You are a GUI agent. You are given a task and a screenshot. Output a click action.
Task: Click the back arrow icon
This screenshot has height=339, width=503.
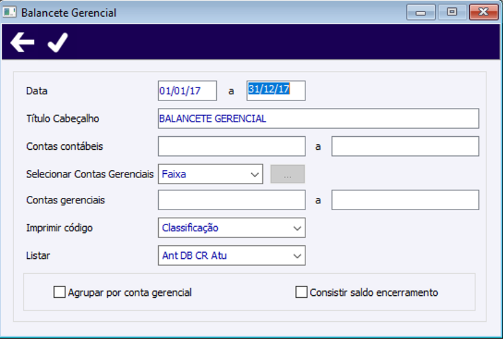[x=22, y=43]
